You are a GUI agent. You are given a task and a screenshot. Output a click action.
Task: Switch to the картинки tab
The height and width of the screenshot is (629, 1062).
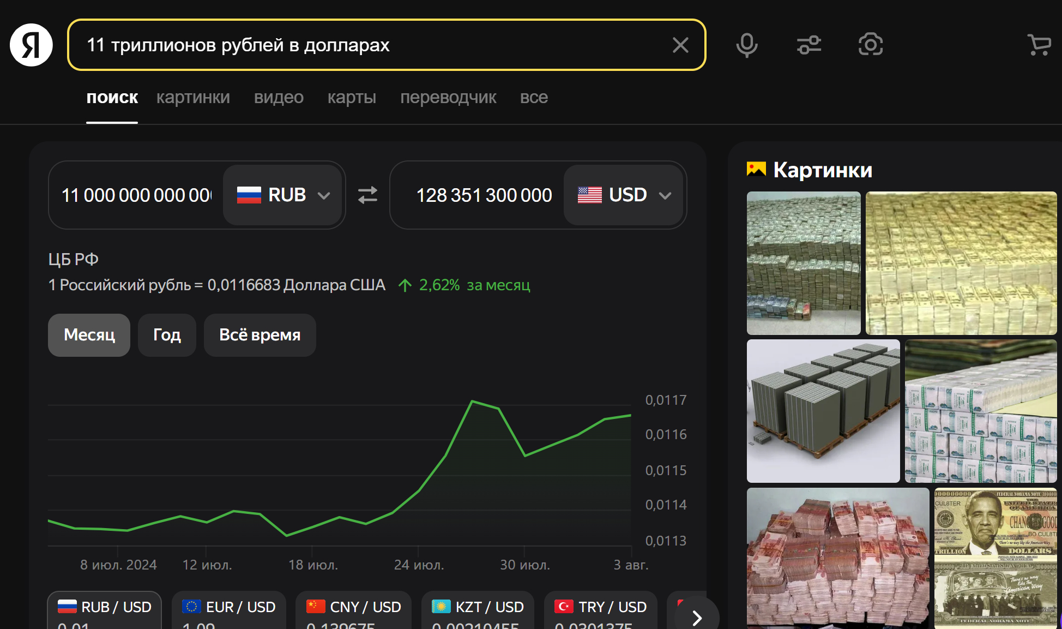pos(193,98)
